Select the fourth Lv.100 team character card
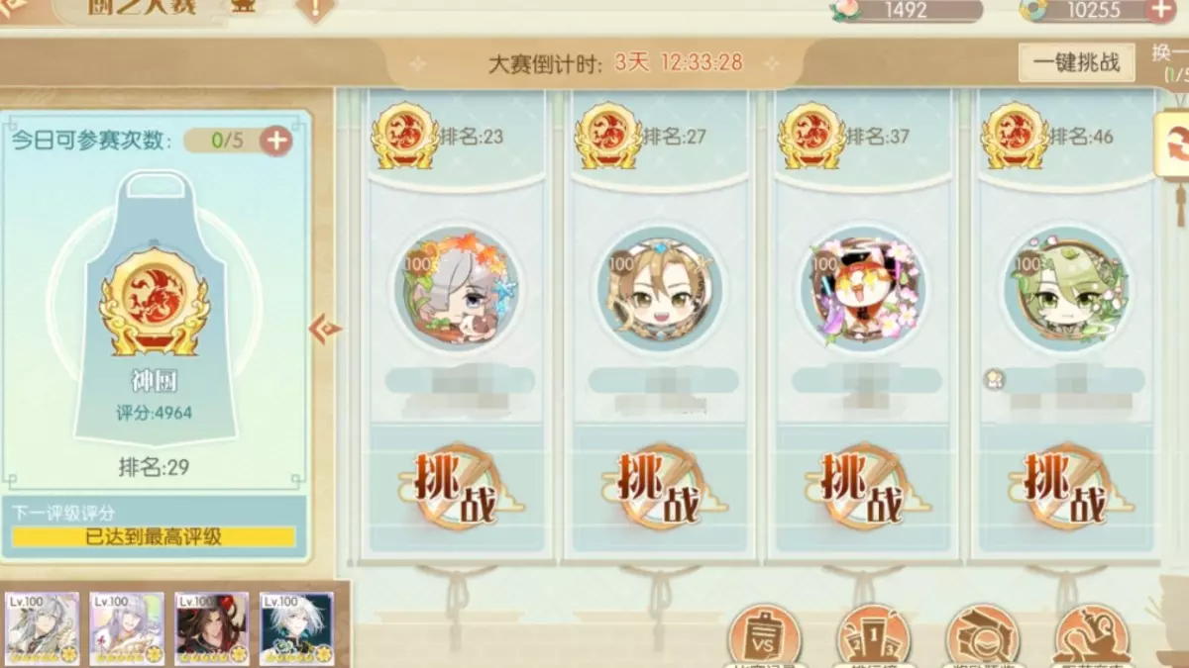Image resolution: width=1189 pixels, height=668 pixels. coord(296,627)
